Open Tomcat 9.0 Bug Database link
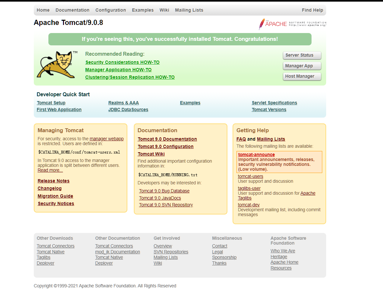 tap(164, 191)
